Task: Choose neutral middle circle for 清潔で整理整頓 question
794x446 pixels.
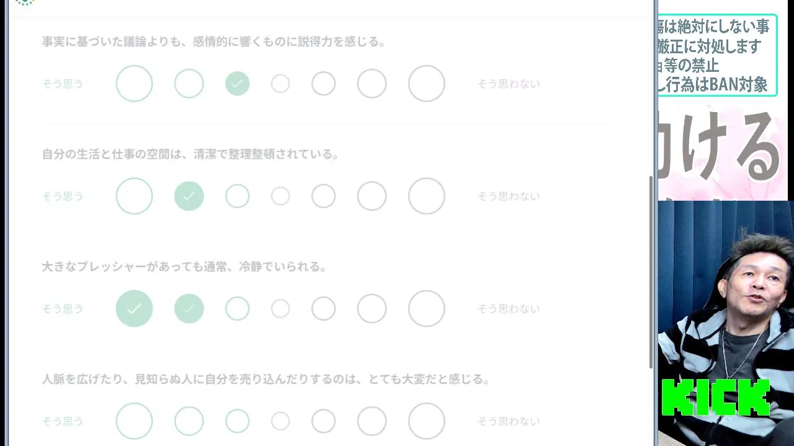Action: 280,196
